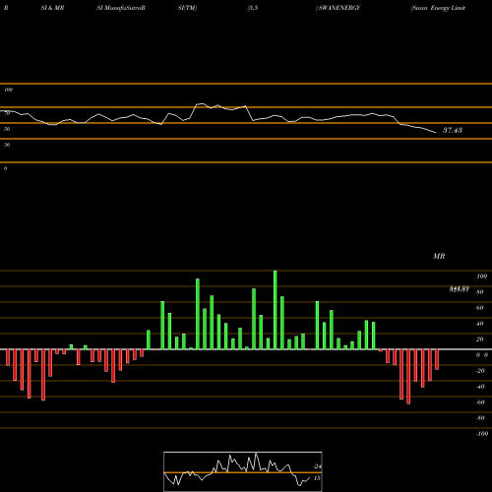Click the RSI axis label 50

pyautogui.click(x=7, y=129)
